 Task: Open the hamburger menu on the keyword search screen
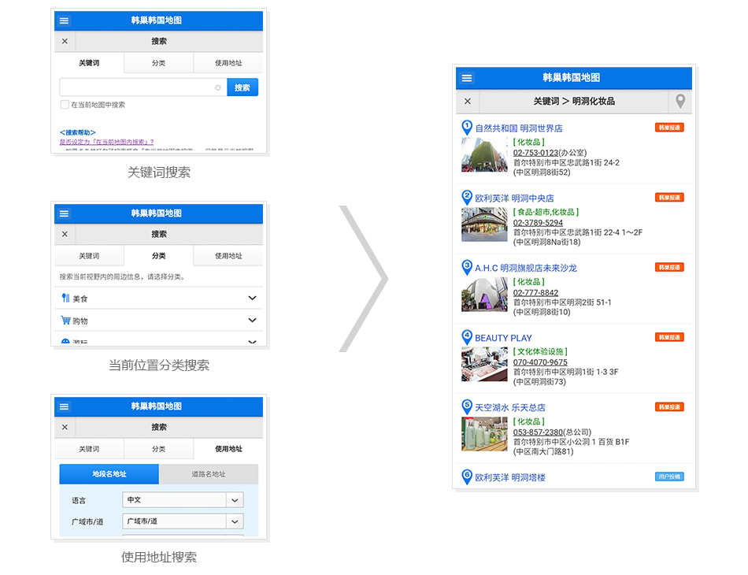pyautogui.click(x=64, y=20)
